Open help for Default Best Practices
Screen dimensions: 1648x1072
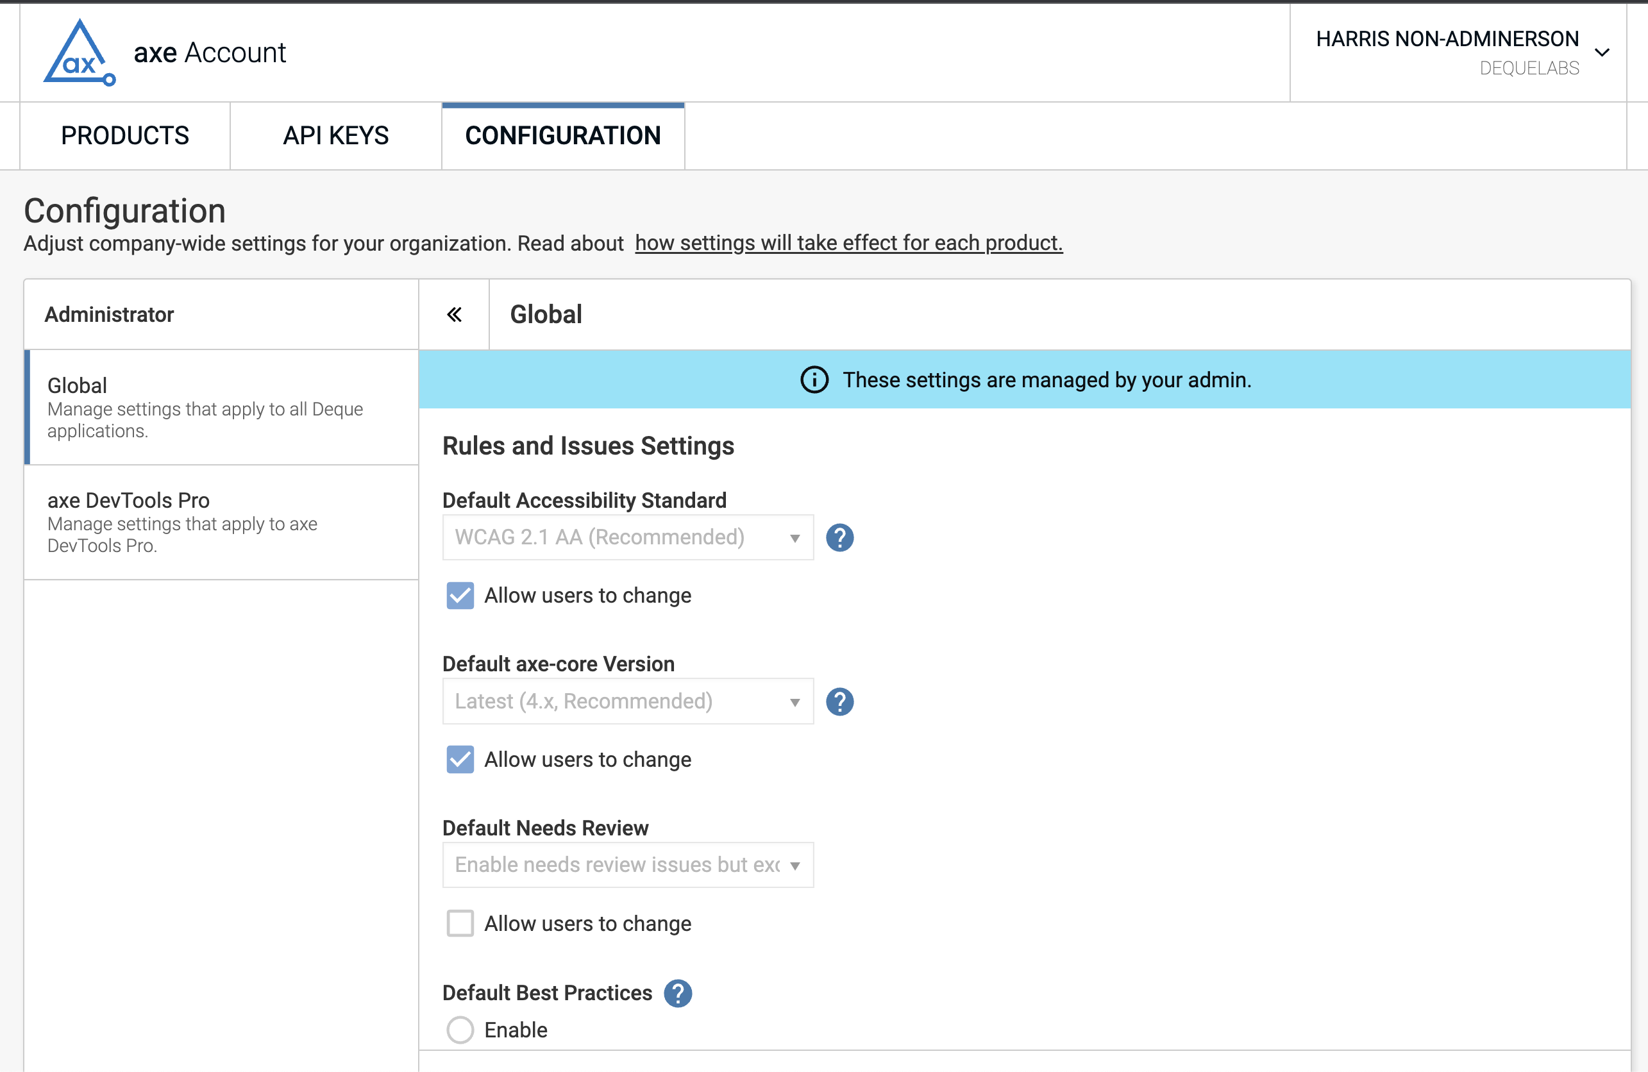tap(677, 993)
